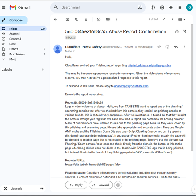Select the Inbox folder
196x196 pixels.
click(23, 29)
